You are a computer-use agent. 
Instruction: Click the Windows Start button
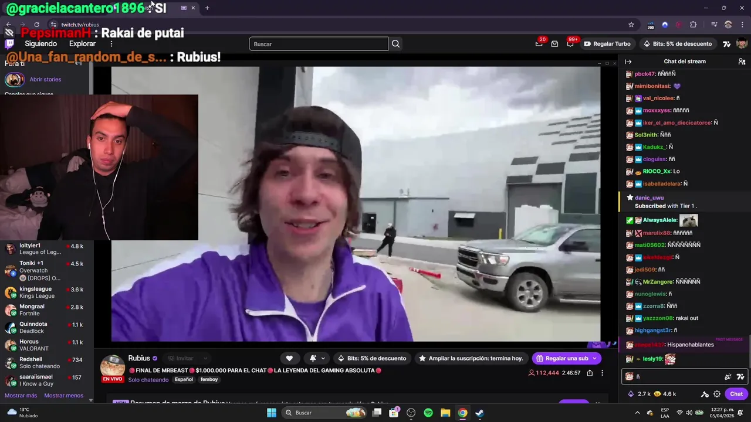(272, 413)
